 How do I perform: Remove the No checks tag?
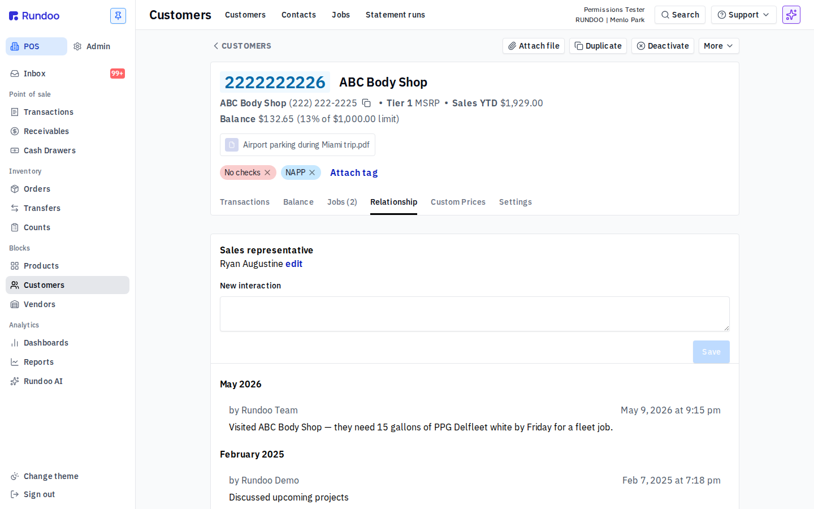coord(267,172)
